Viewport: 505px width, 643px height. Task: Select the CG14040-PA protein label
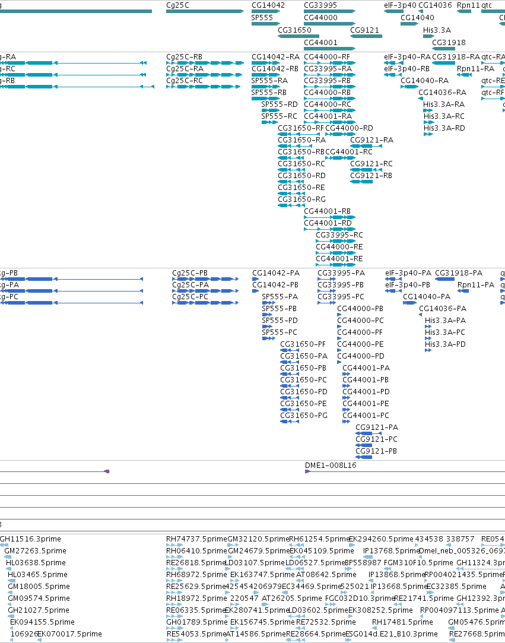click(x=427, y=296)
